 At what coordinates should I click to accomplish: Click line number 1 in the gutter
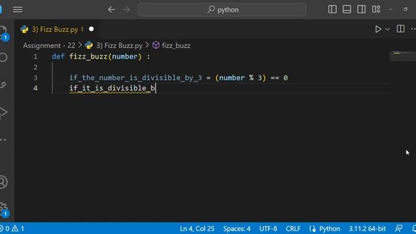tap(35, 57)
